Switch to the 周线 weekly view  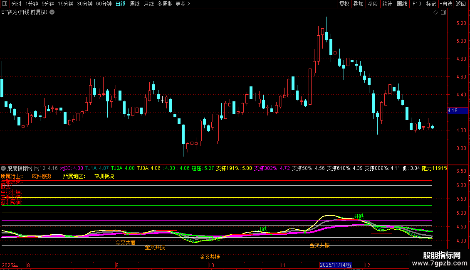click(134, 4)
